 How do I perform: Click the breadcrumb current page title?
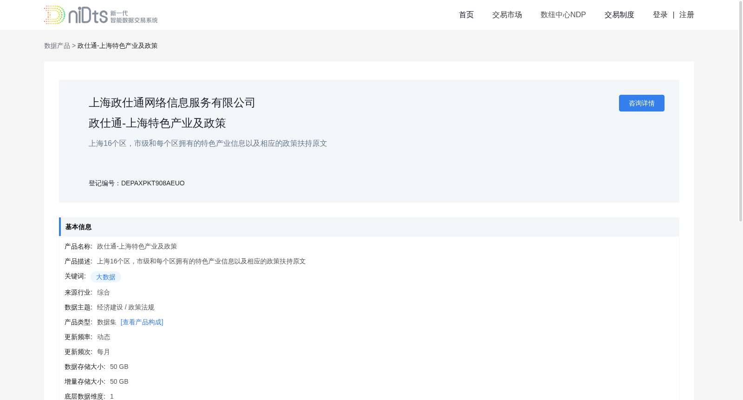[x=117, y=46]
